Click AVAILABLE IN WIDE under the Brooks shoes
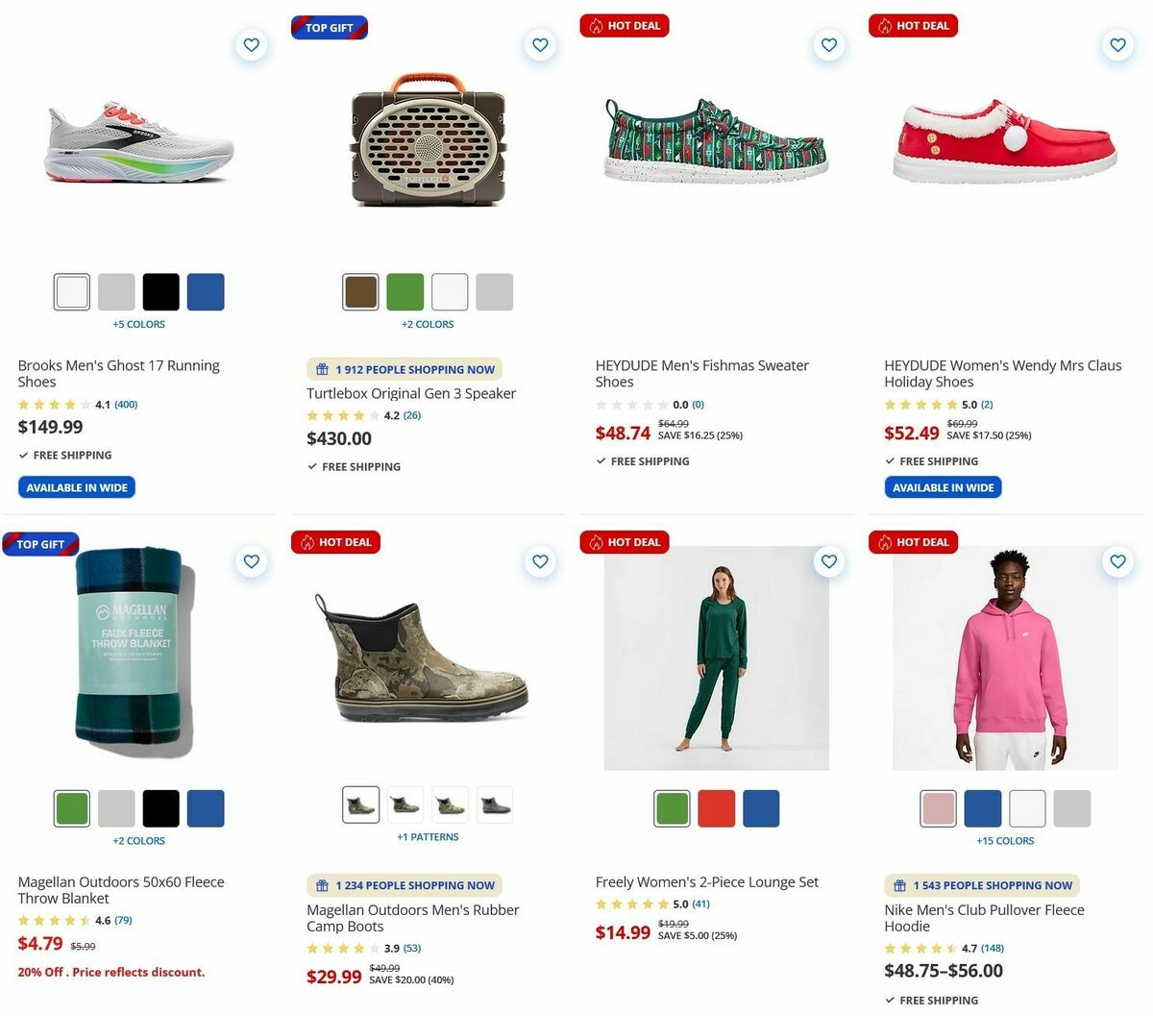Screen dimensions: 1153x1016 (76, 486)
